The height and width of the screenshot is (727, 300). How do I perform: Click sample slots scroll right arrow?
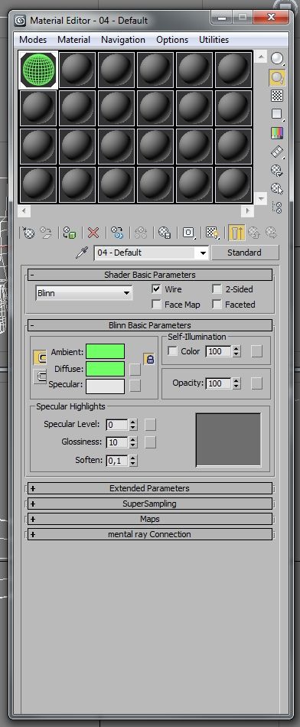click(248, 211)
